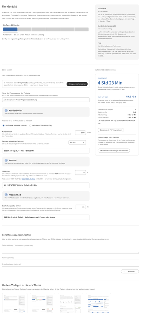Click the feedback 'Deine Meinung / Verbesserungsvorschlag' textarea
This screenshot has width=141, height=313.
click(x=70, y=248)
